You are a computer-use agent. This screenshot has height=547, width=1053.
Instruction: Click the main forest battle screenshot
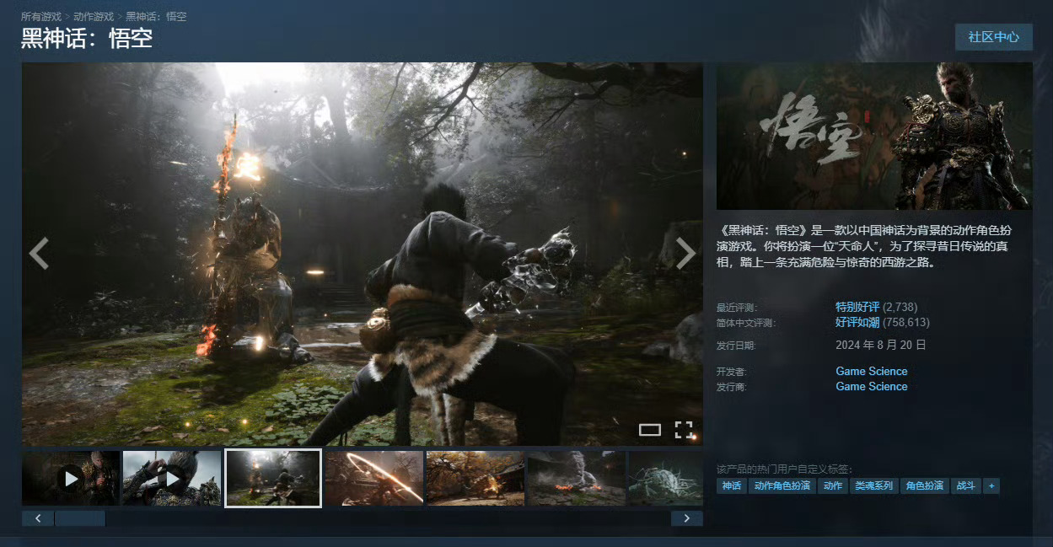(363, 254)
